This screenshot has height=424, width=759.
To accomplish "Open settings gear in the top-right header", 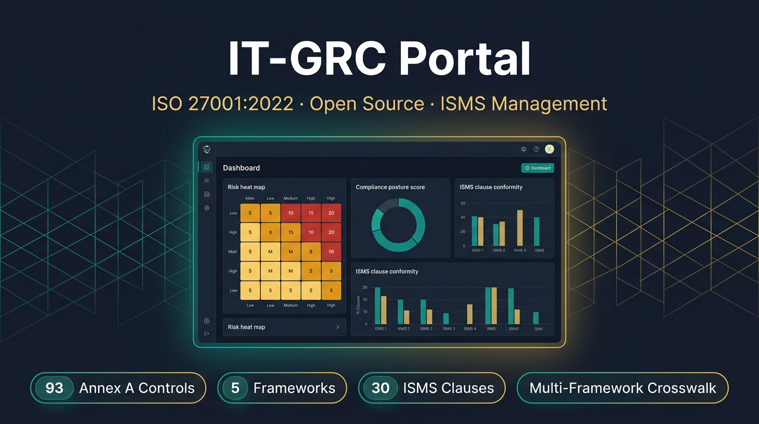I will 523,149.
